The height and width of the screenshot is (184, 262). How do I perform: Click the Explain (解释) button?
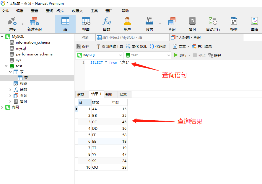[x=215, y=55]
